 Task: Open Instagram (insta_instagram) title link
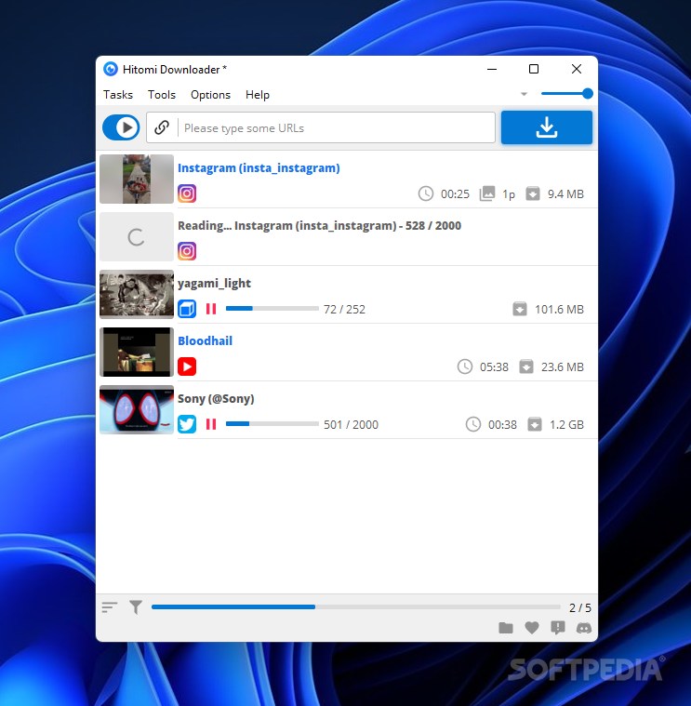[259, 168]
